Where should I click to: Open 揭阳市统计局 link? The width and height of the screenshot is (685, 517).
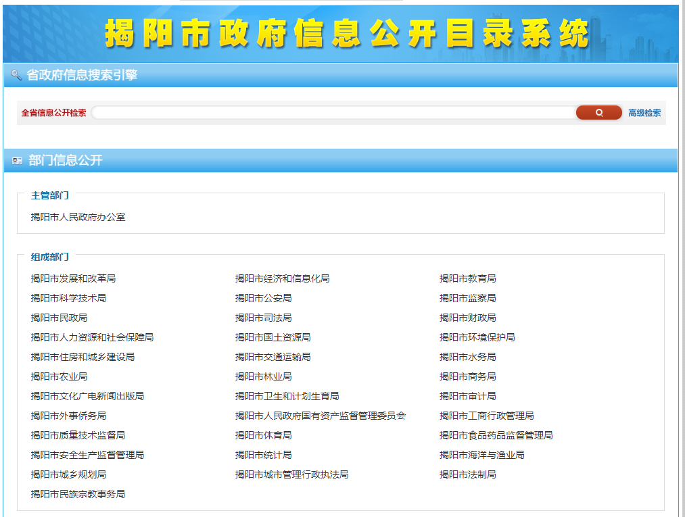click(x=264, y=456)
